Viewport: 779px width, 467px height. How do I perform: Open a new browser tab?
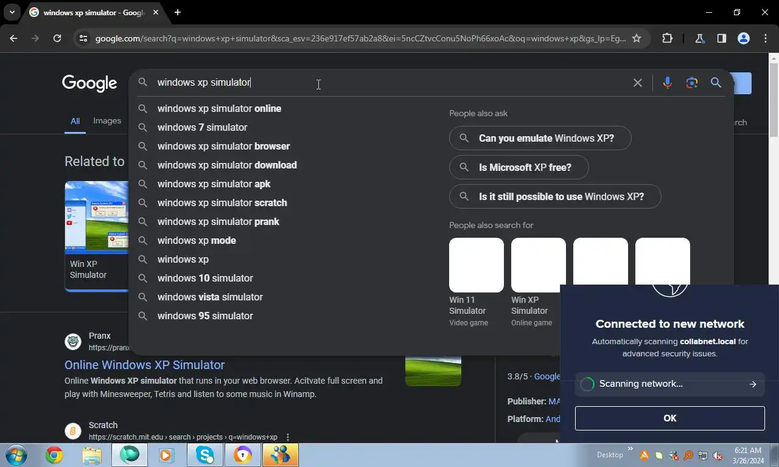tap(178, 12)
